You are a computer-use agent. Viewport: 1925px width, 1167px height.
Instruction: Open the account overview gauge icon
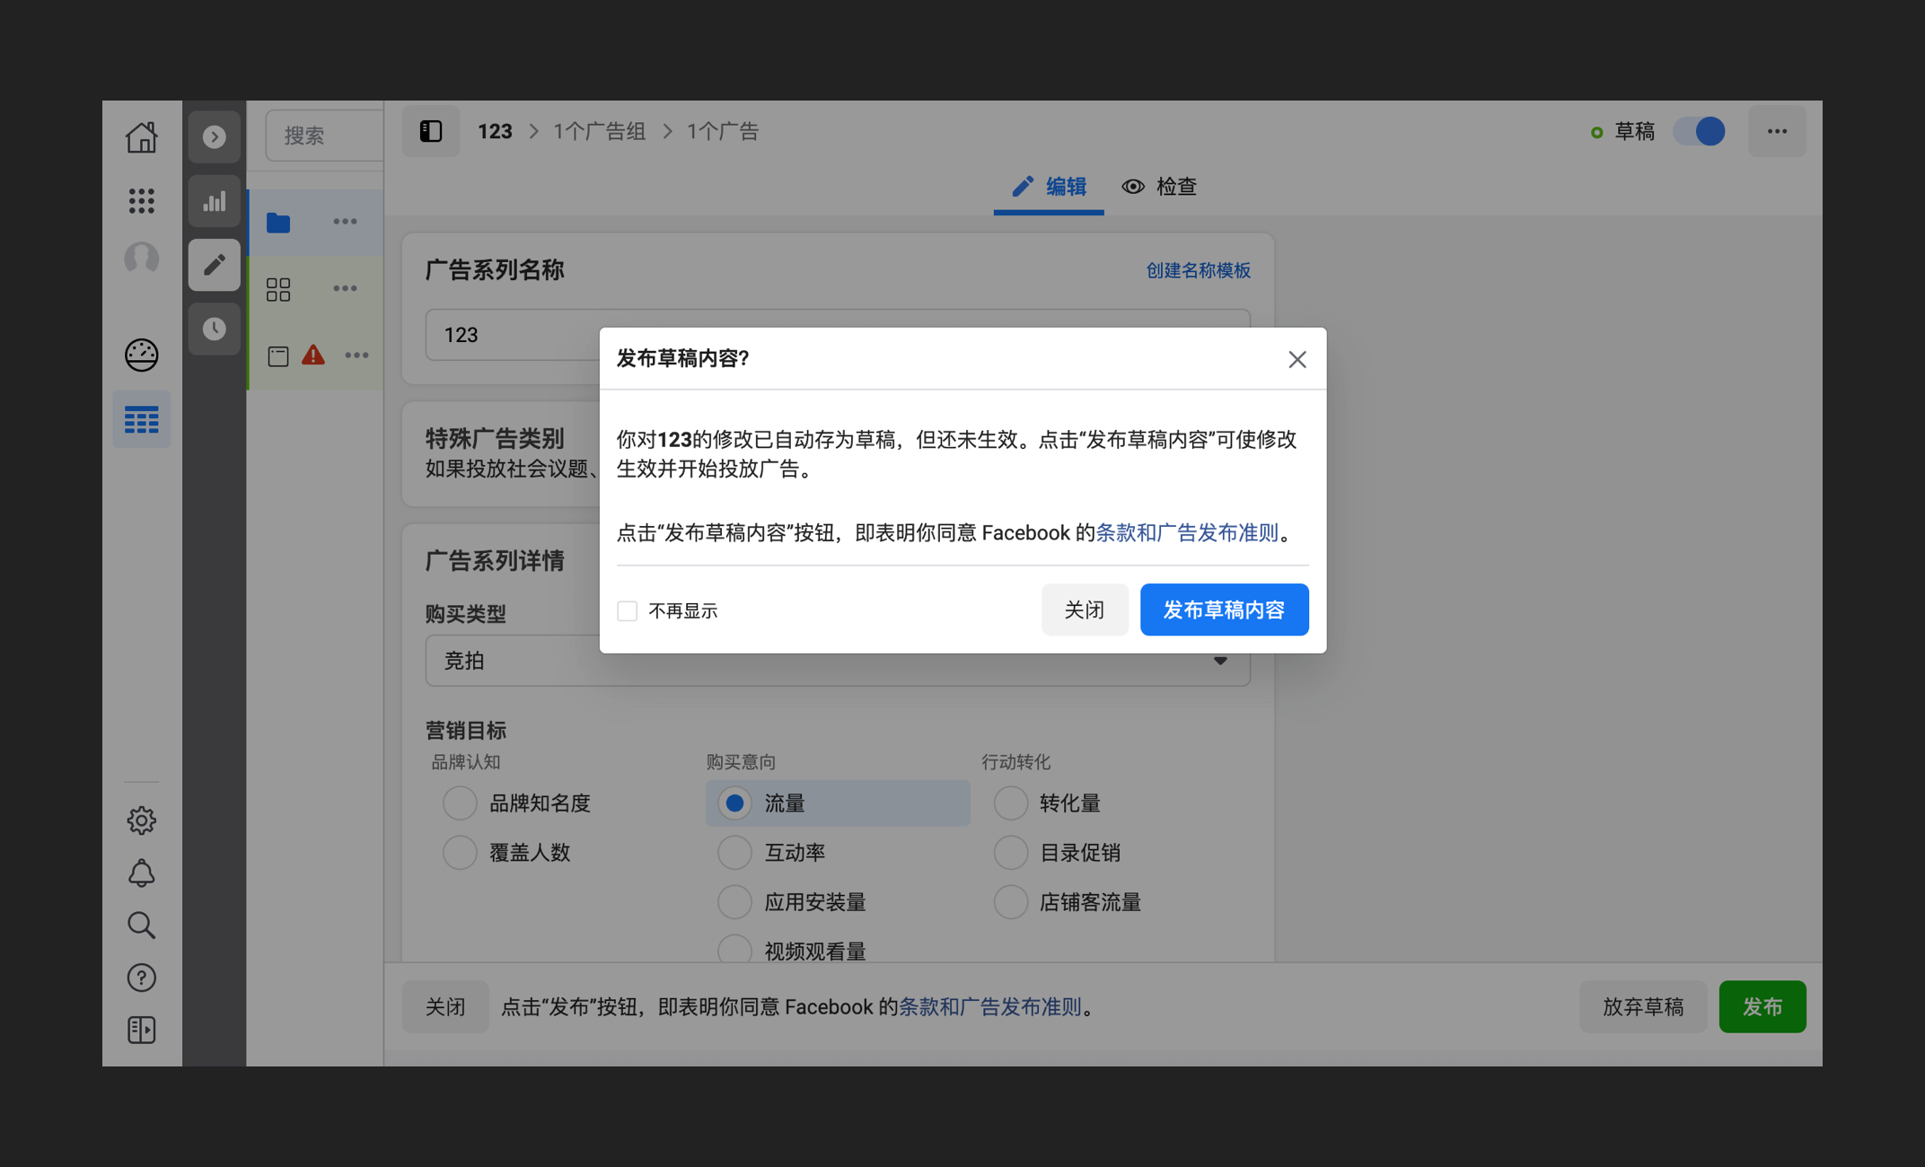pyautogui.click(x=141, y=355)
